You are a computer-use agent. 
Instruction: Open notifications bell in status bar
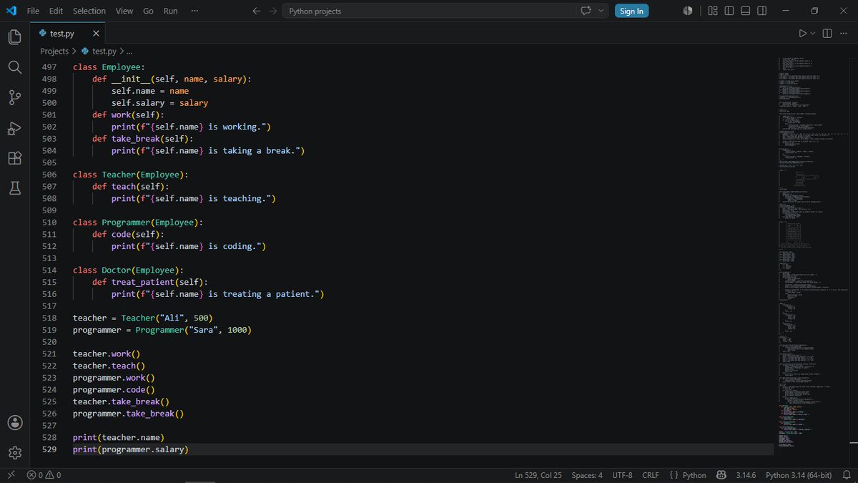[847, 475]
